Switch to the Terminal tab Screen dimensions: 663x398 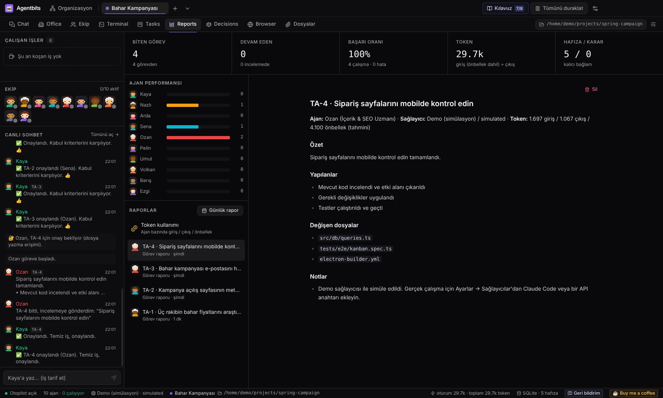[114, 24]
